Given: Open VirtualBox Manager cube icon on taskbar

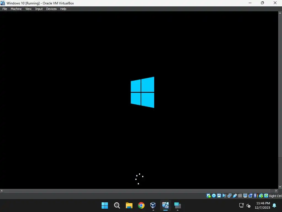Looking at the screenshot, I should [153, 205].
